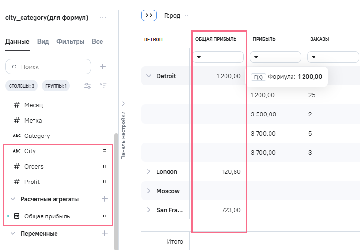This screenshot has height=250, width=360.
Task: Click the sort order icon
Action: (103, 86)
